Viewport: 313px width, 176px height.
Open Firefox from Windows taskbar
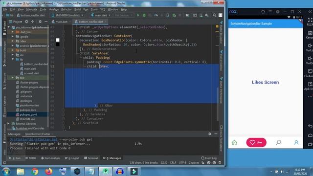[49, 172]
